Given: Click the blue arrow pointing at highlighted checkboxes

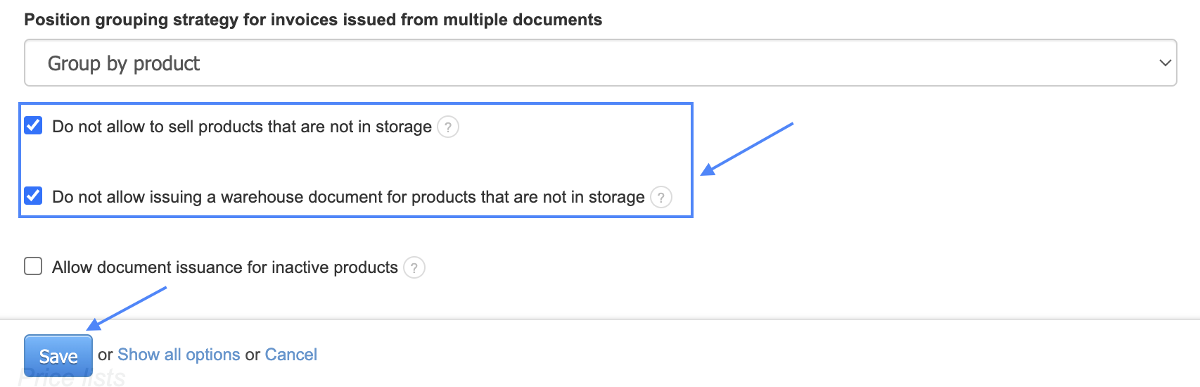Looking at the screenshot, I should click(x=746, y=149).
